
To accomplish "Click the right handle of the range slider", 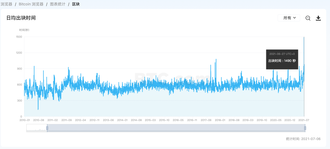I will (x=305, y=128).
